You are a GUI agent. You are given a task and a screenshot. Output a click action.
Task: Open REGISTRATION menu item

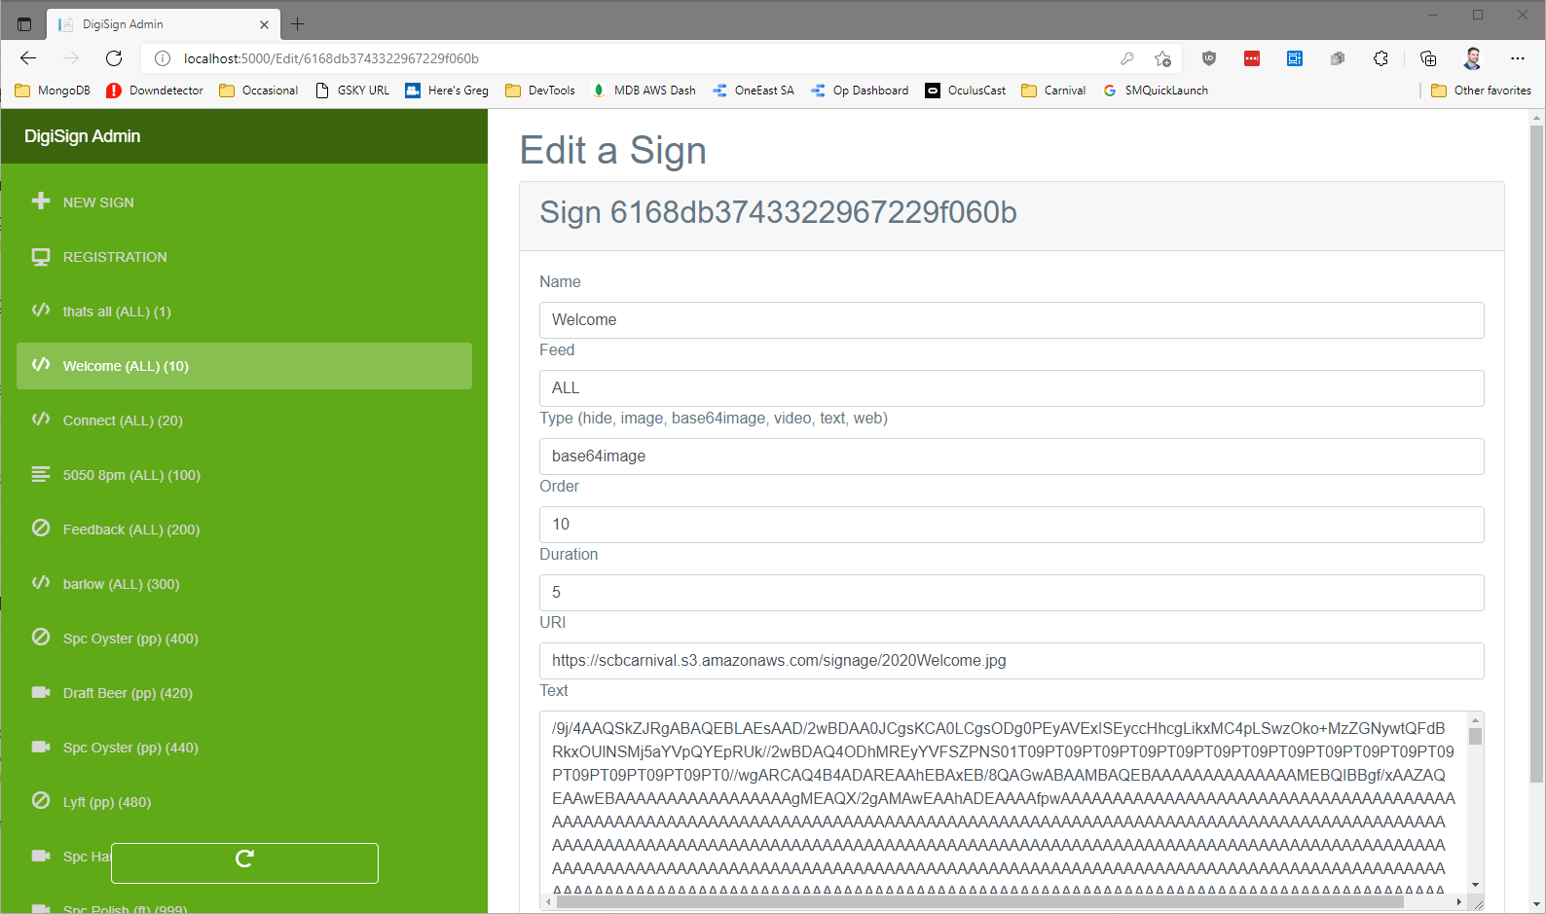pyautogui.click(x=244, y=257)
